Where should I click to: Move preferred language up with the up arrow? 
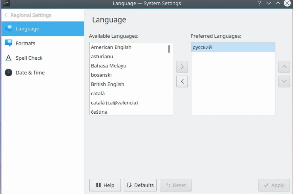[284, 67]
